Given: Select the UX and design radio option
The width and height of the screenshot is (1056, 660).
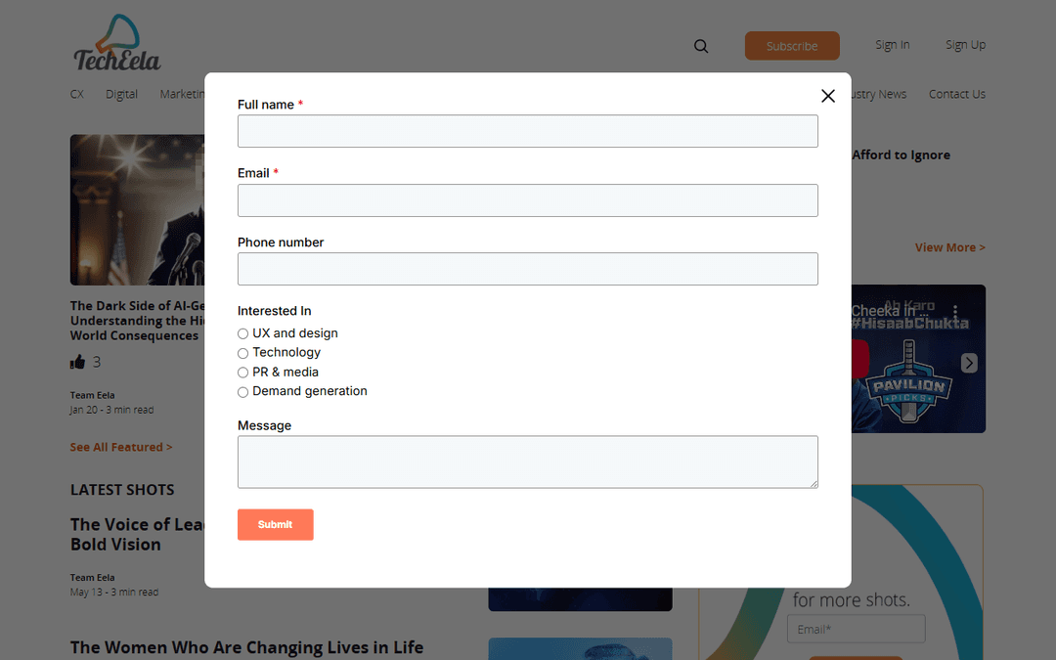Looking at the screenshot, I should (242, 333).
